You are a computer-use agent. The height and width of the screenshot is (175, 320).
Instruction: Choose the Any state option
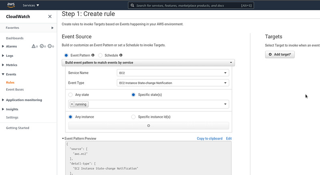(70, 95)
